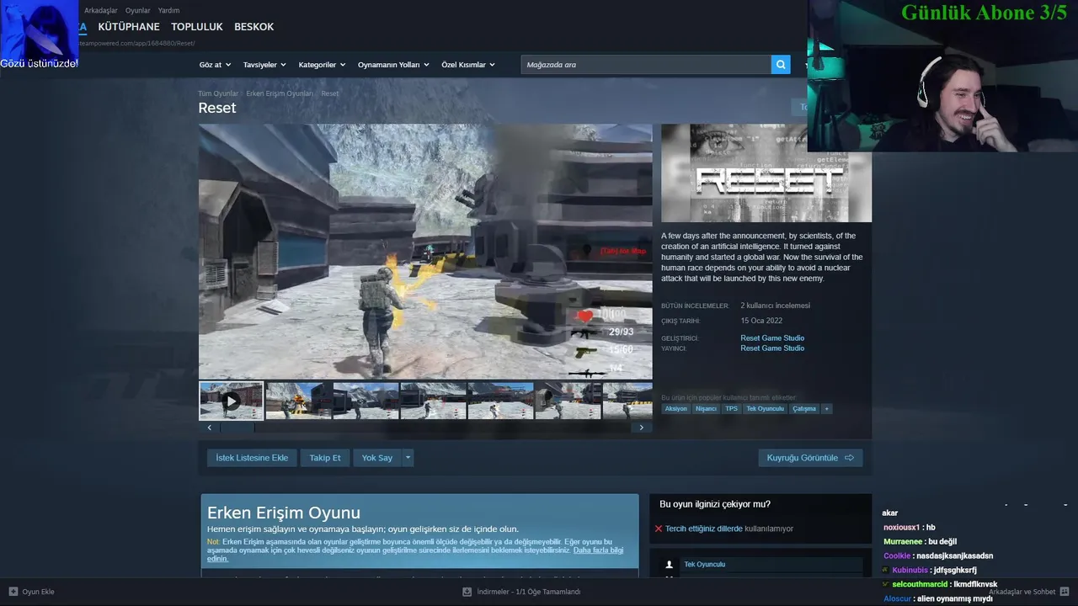Open the downloads icon in bottom bar
1078x606 pixels.
coord(467,592)
